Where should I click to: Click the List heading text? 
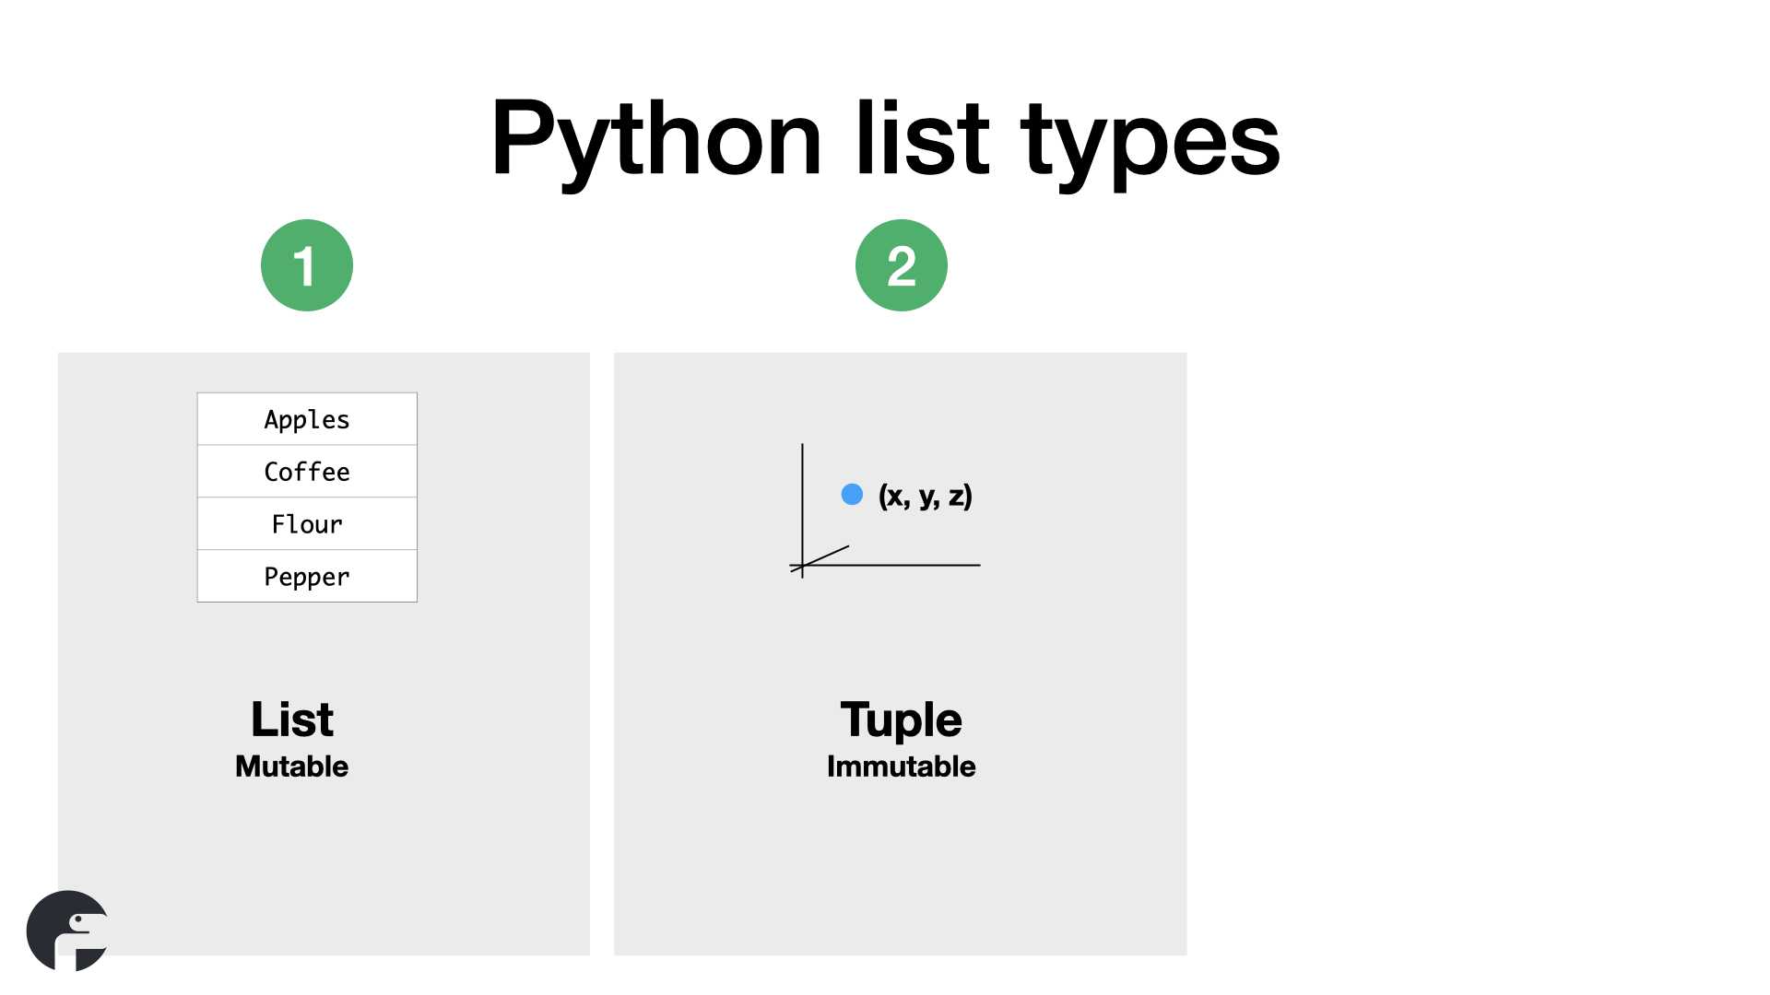(291, 720)
